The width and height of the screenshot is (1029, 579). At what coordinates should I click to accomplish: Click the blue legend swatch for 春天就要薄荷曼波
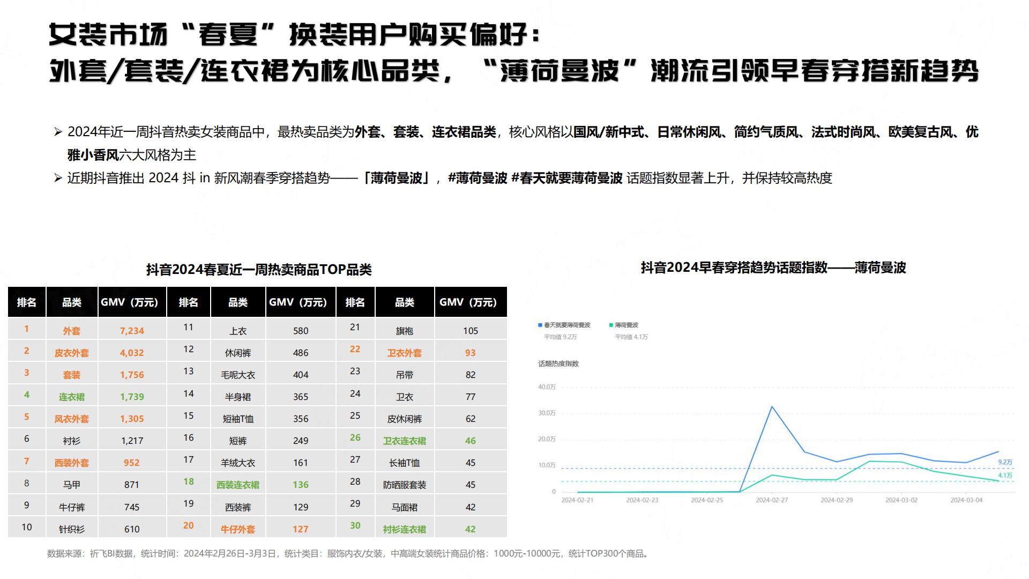point(540,325)
